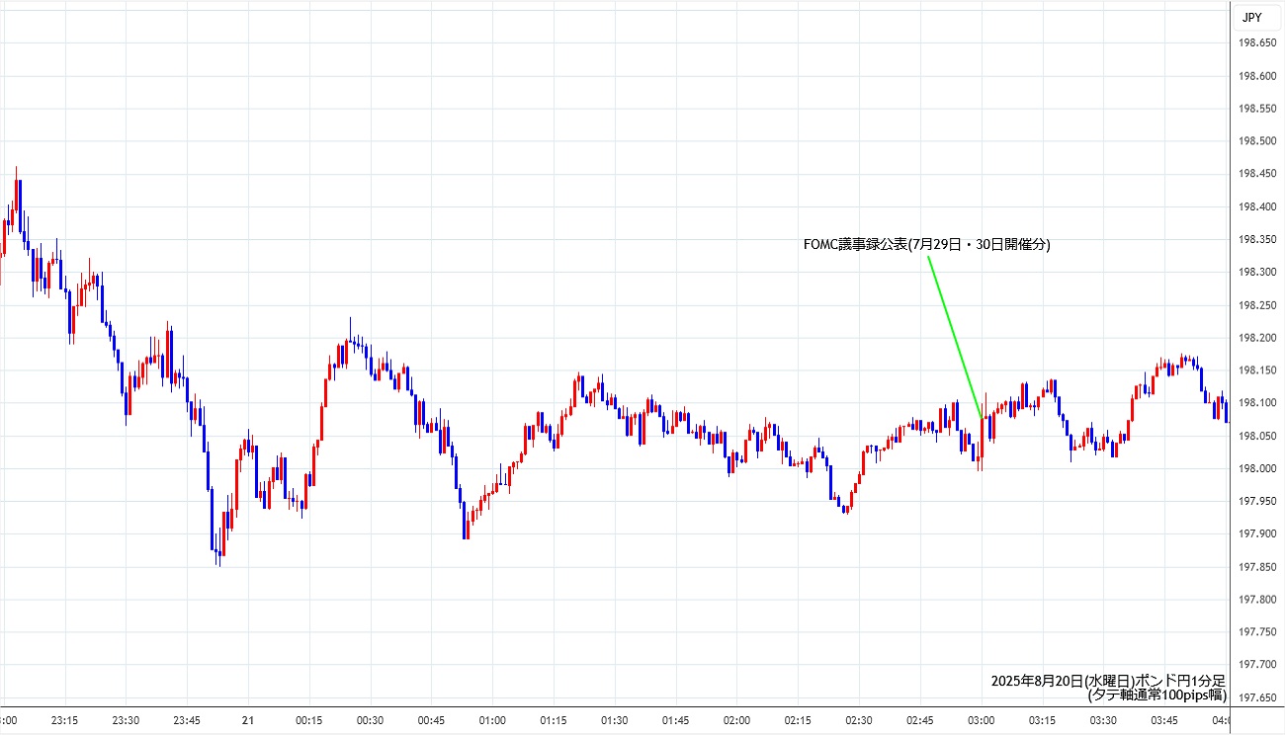
Task: Click the 198.400 price axis label
Action: [1258, 206]
